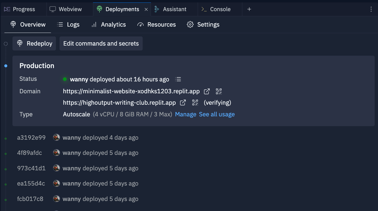Open the three-dot pane options menu
Screen dimensions: 378x211
tap(371, 9)
